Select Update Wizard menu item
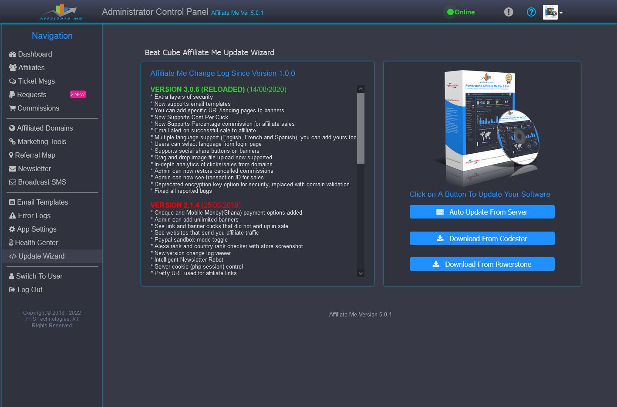Image resolution: width=617 pixels, height=407 pixels. 52,256
